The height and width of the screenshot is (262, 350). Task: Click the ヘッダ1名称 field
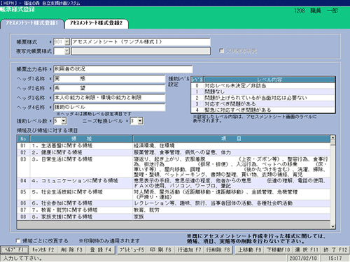109,79
